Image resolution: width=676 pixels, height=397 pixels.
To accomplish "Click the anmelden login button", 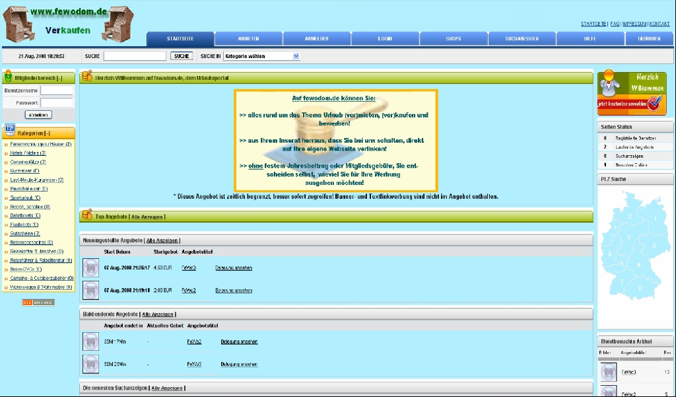I will coord(38,115).
